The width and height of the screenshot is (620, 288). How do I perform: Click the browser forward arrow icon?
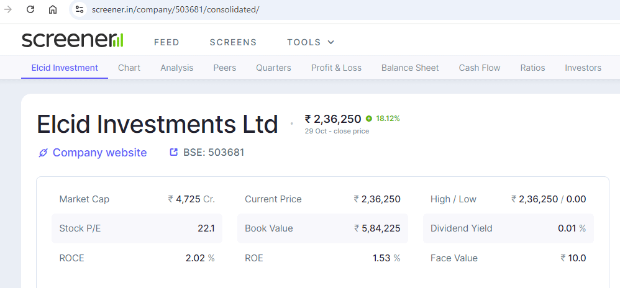(8, 9)
